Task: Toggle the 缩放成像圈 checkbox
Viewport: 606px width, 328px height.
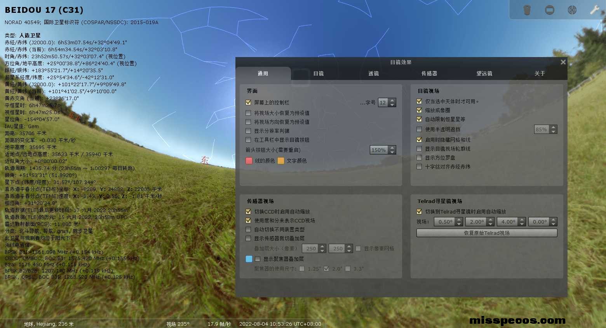Action: click(x=419, y=110)
